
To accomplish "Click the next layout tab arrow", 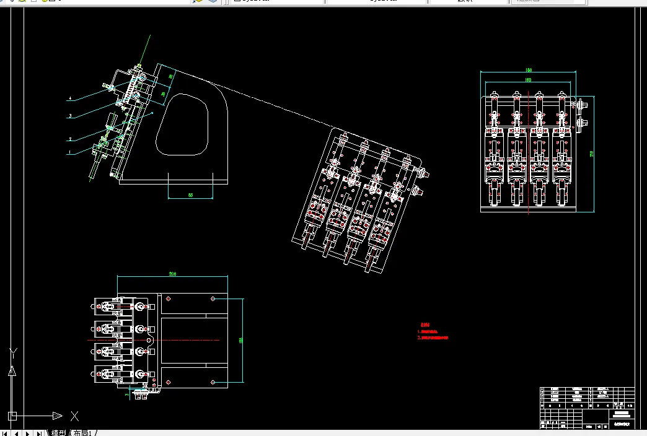I will 27,433.
